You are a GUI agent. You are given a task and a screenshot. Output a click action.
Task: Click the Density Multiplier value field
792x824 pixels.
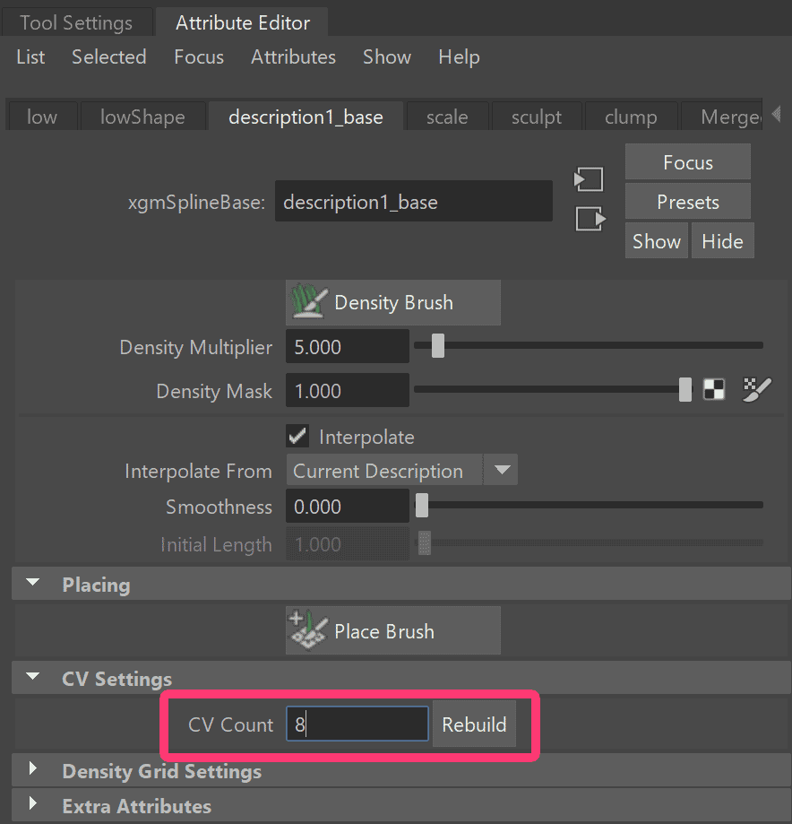[347, 347]
